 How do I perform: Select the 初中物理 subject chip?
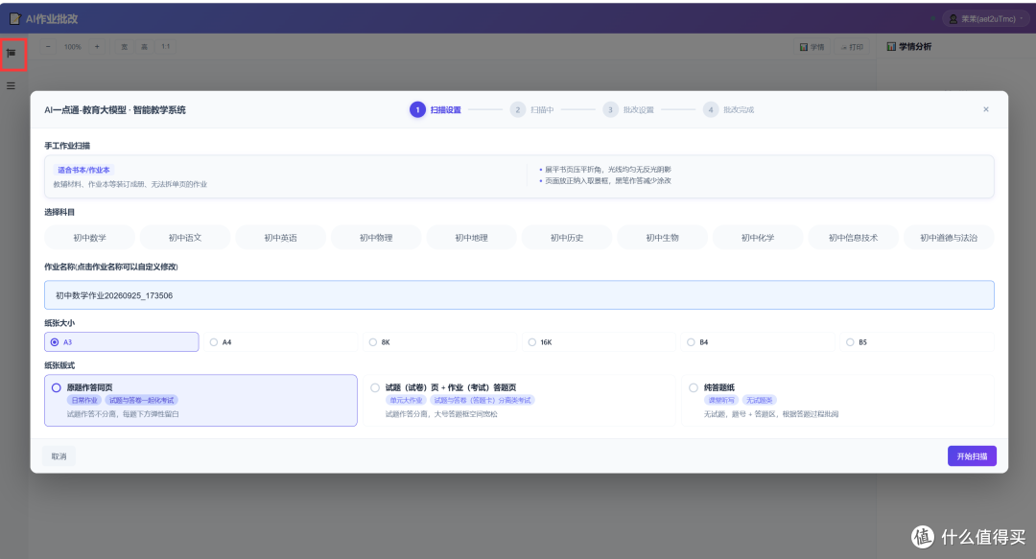[376, 238]
